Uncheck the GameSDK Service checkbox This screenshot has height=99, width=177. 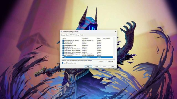pyautogui.click(x=63, y=47)
